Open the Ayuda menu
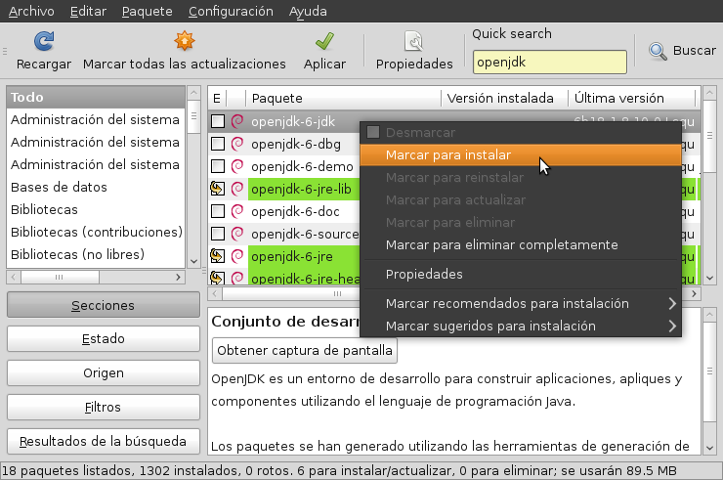723x480 pixels. click(x=308, y=11)
